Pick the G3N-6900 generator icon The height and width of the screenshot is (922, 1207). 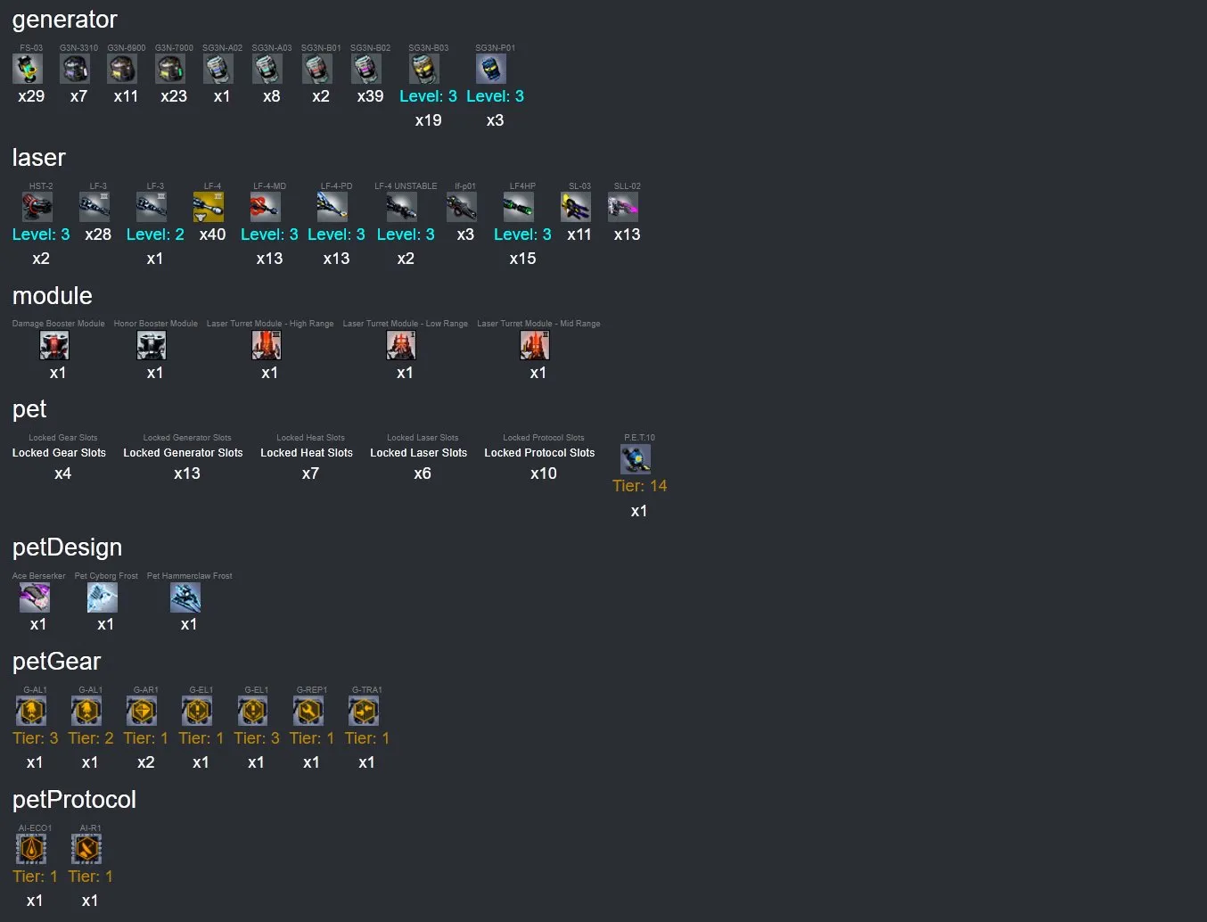(122, 69)
